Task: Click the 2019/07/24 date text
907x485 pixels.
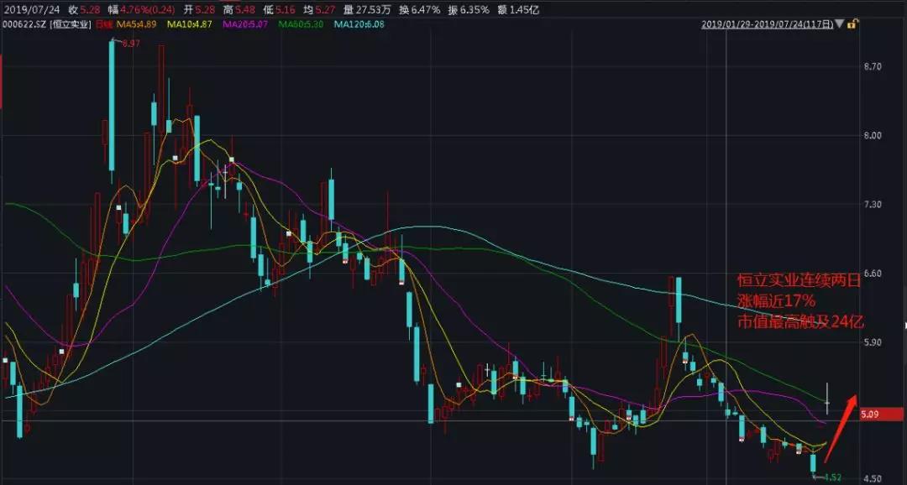Action: (x=32, y=10)
